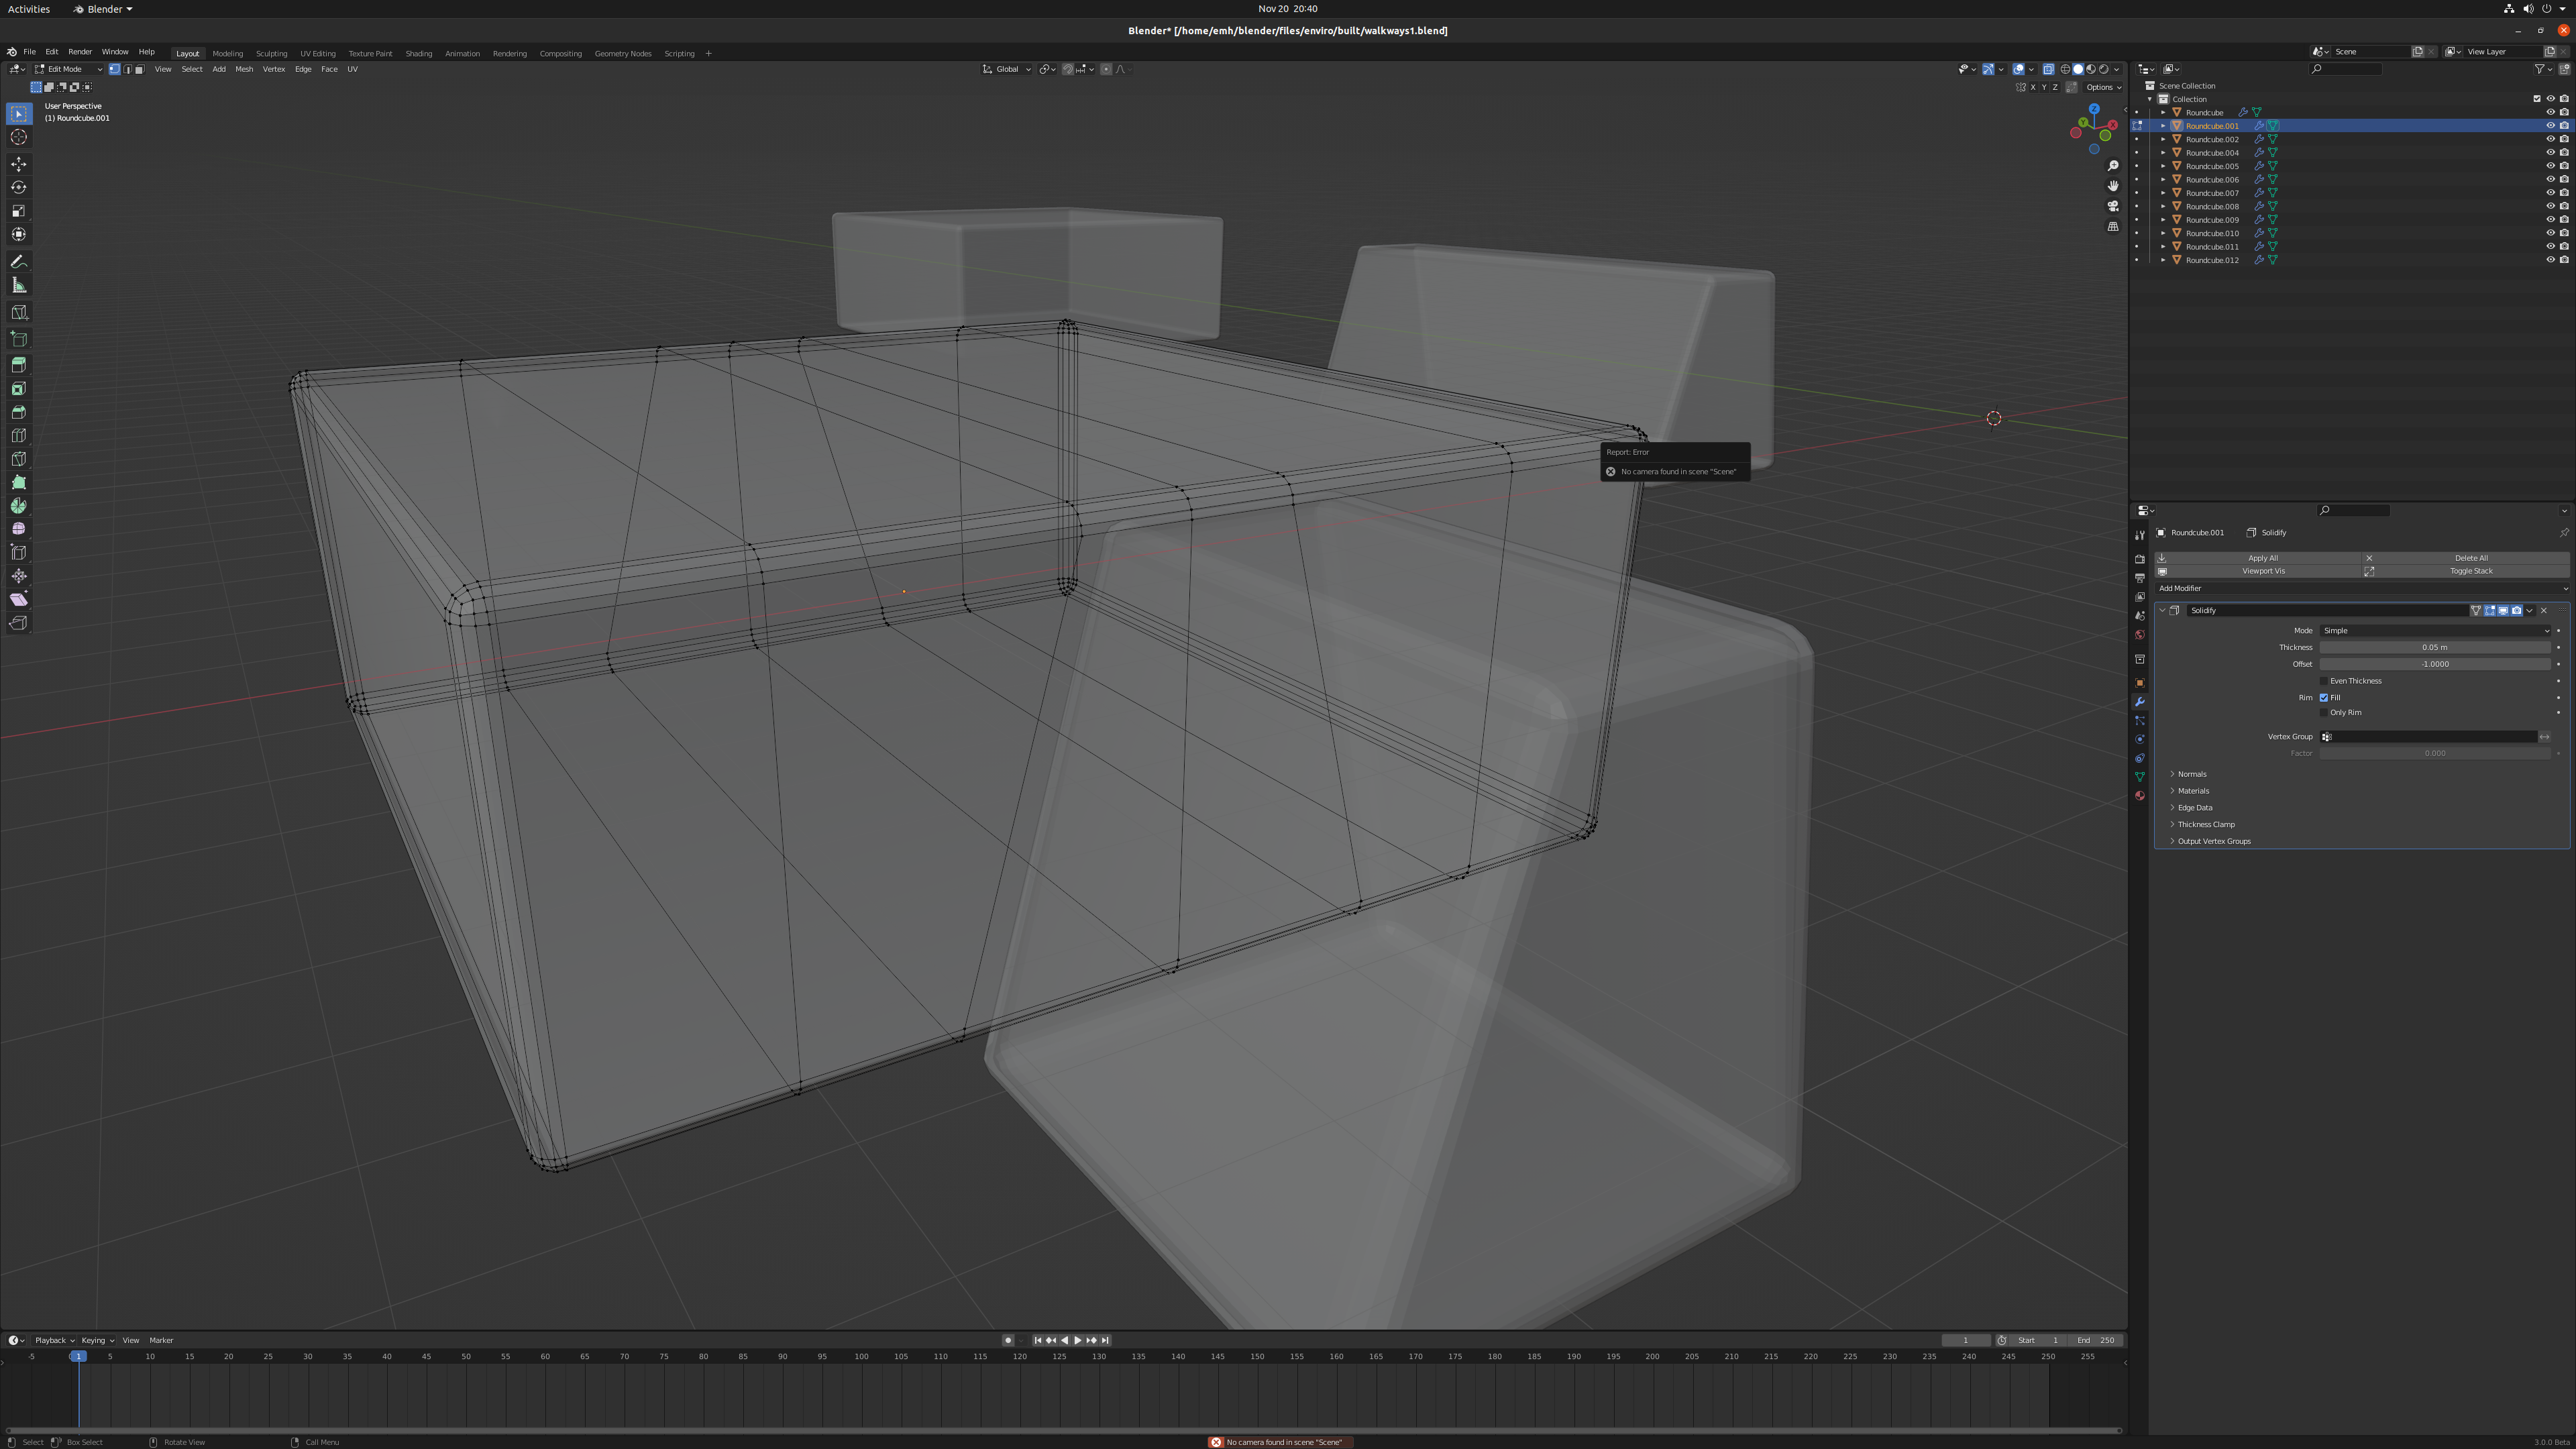
Task: Choose the Annotate pencil tool
Action: click(x=19, y=262)
